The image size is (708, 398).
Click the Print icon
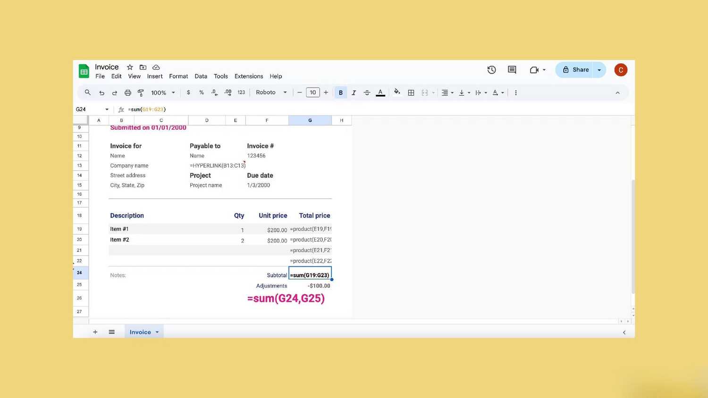127,92
